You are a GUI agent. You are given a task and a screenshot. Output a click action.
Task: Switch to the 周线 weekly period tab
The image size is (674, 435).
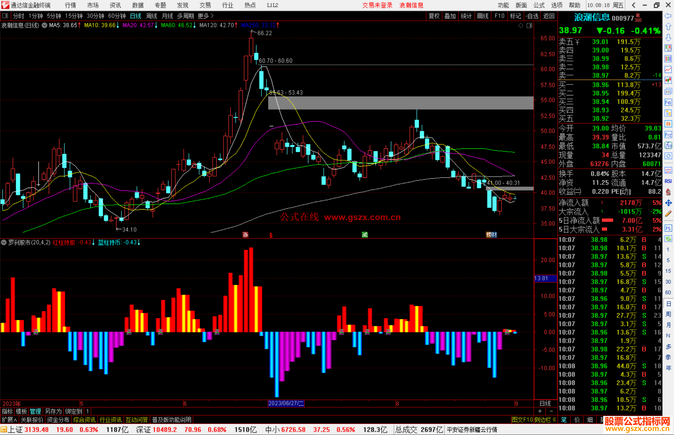(152, 16)
